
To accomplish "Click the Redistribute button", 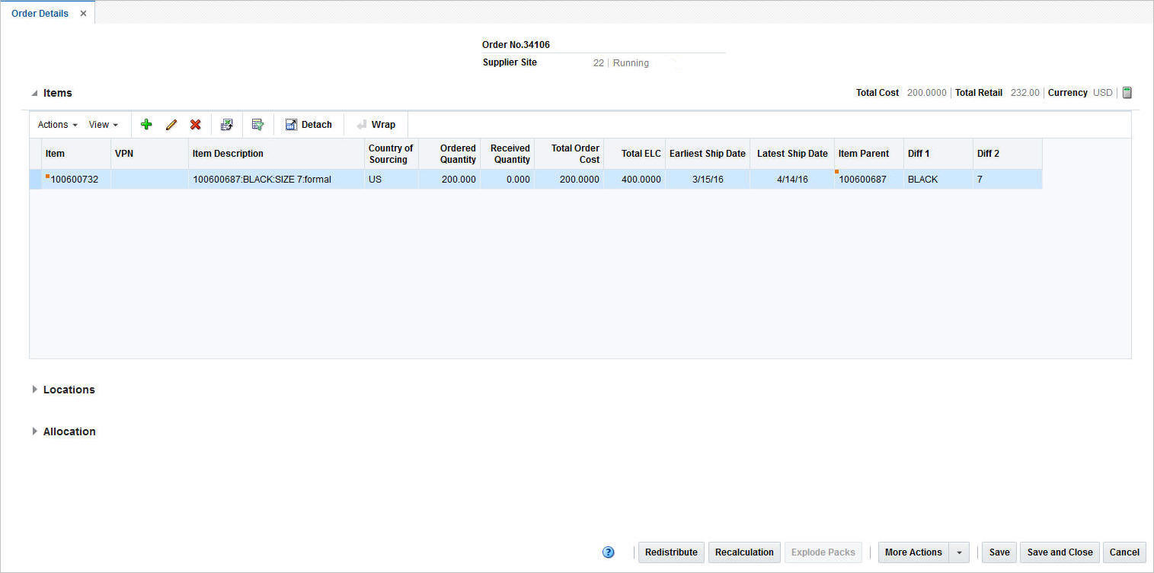I will (x=670, y=552).
